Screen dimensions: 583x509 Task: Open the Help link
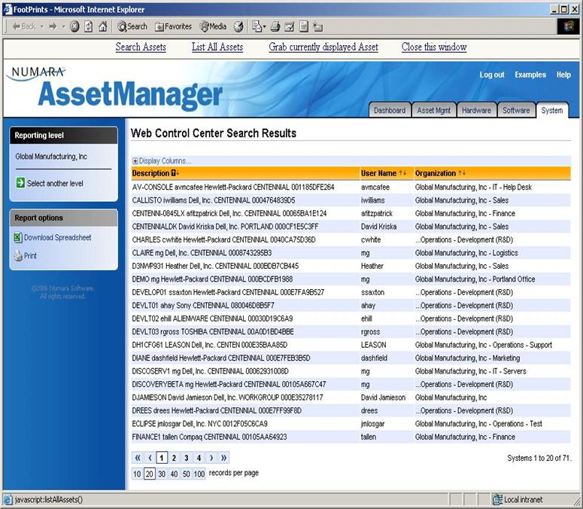[563, 75]
